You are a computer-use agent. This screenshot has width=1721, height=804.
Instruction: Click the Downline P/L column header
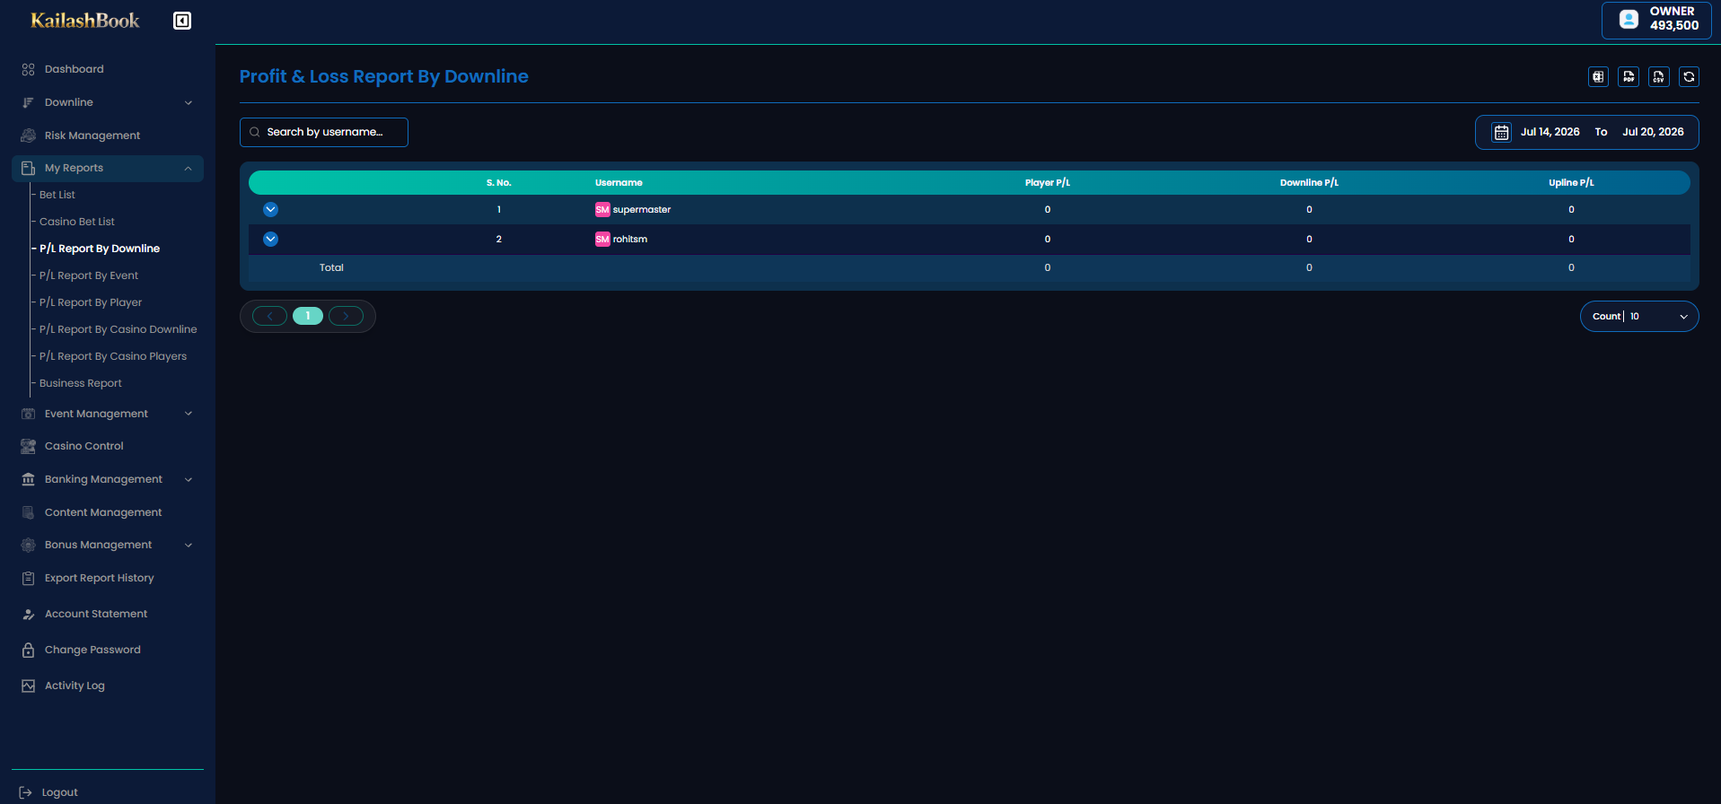point(1309,183)
